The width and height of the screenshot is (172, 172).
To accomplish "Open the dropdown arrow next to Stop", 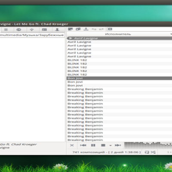I will 111,145.
